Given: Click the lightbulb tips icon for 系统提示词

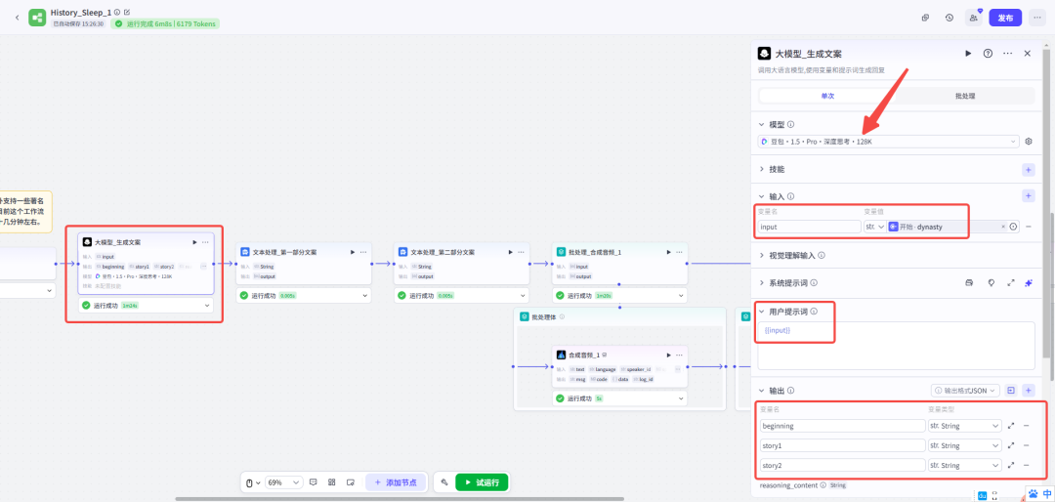Looking at the screenshot, I should 991,283.
